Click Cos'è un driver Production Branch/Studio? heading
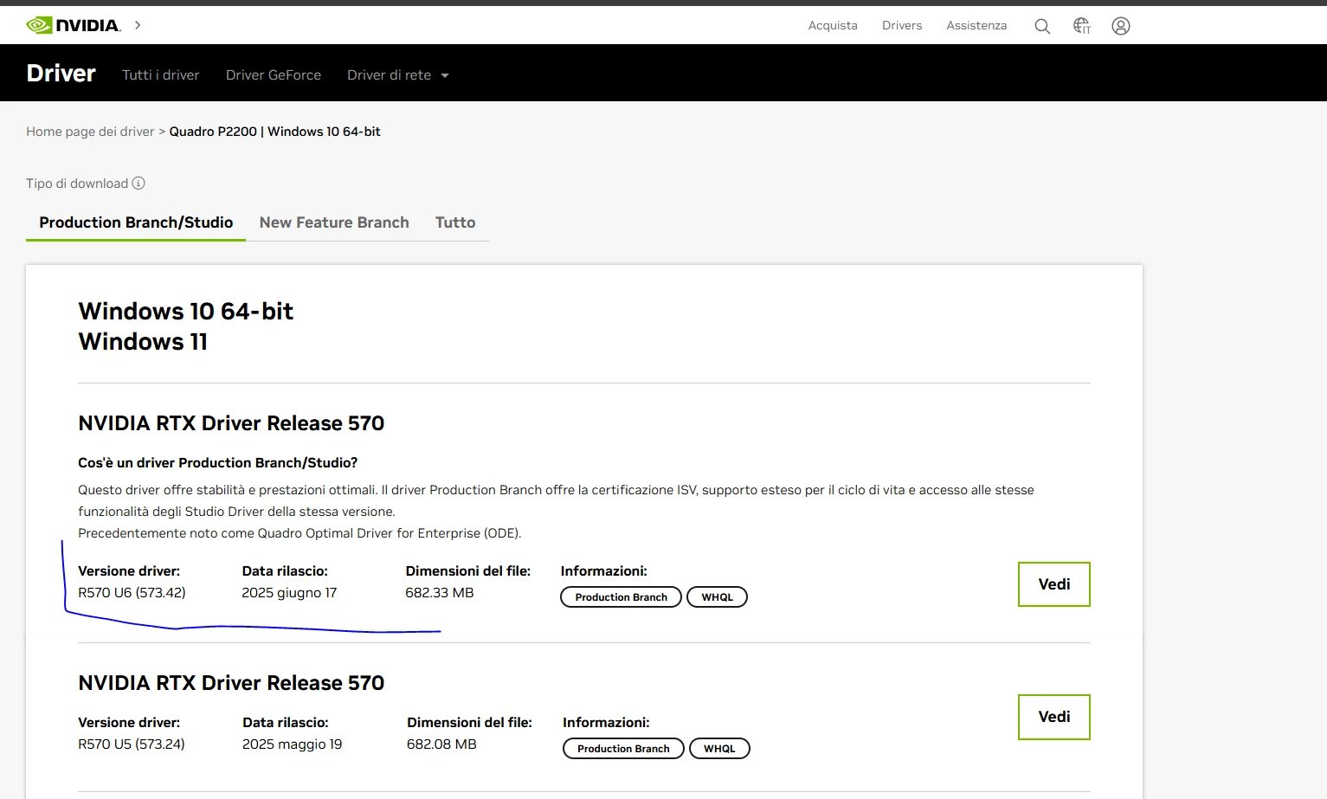1327x799 pixels. (218, 463)
